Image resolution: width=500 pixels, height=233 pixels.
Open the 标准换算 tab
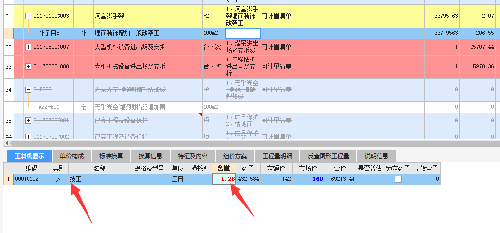(111, 156)
